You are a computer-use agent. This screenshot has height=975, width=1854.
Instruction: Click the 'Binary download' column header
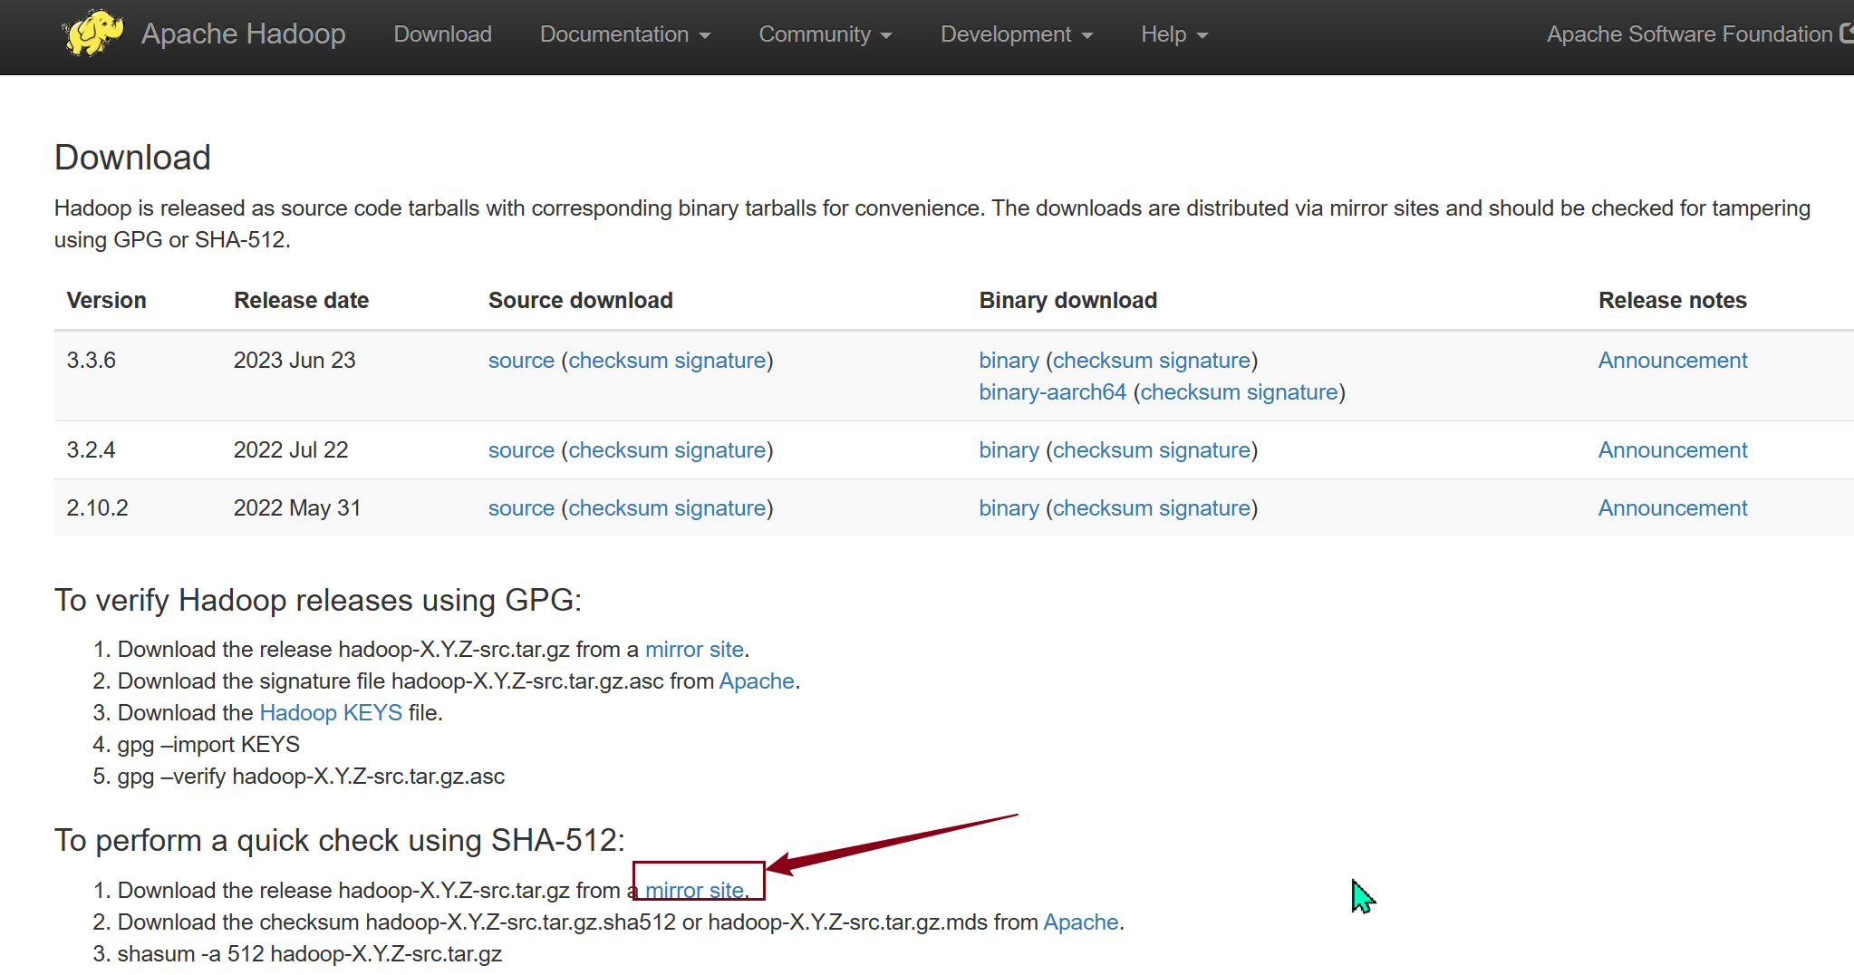(1068, 301)
